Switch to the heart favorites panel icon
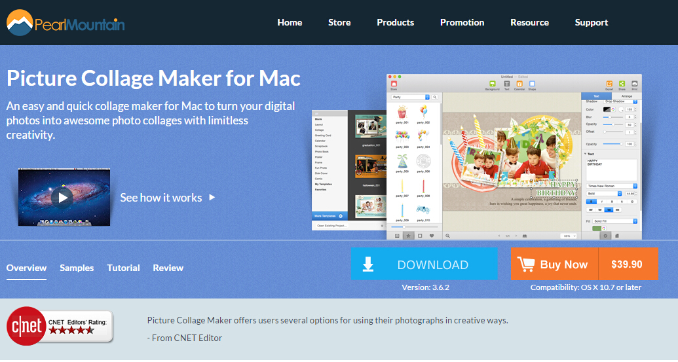Screen dimensions: 678x362 [432, 236]
